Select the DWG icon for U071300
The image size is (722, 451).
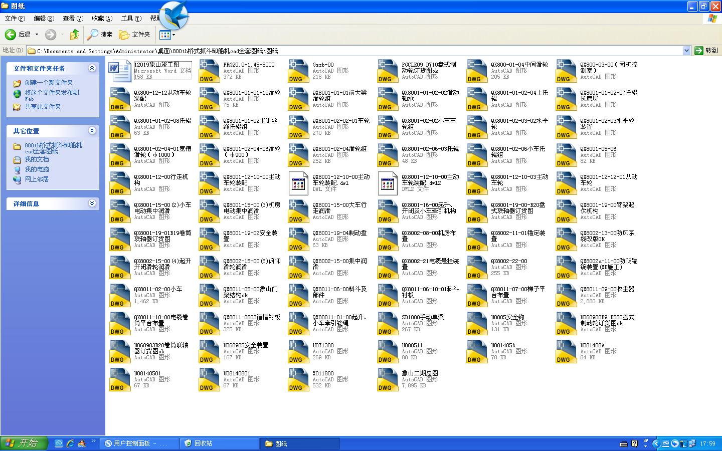click(x=299, y=352)
